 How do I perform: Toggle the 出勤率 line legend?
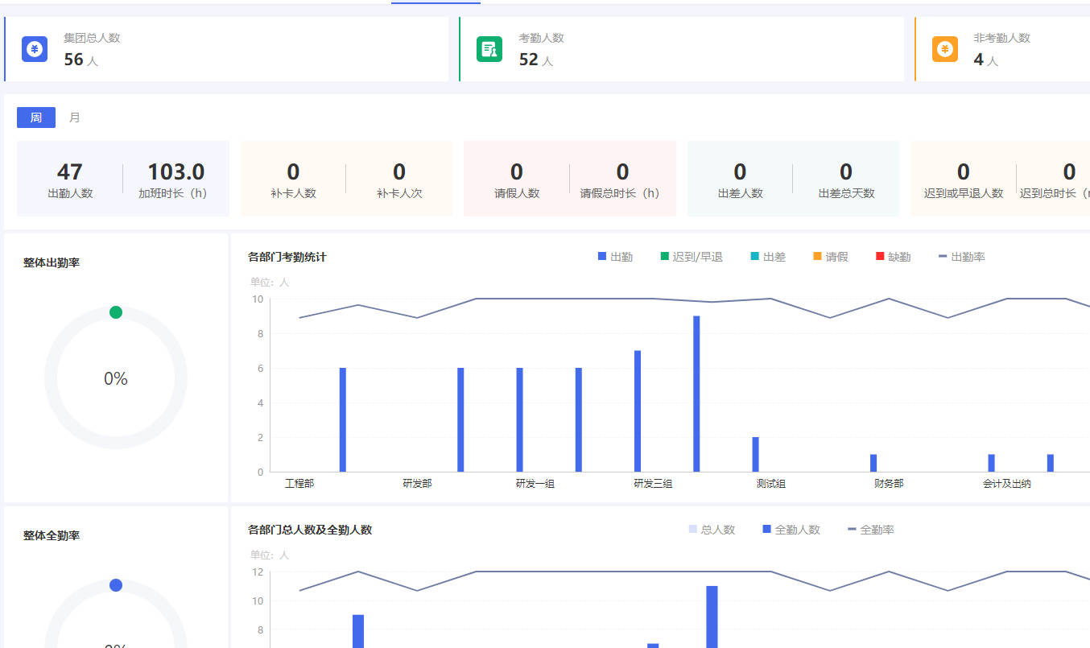[x=962, y=257]
